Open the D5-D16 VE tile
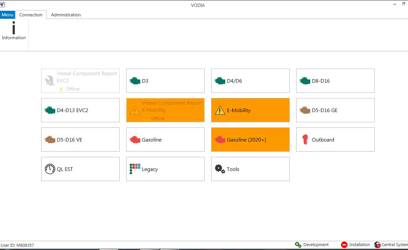The width and height of the screenshot is (408, 250). pyautogui.click(x=80, y=140)
